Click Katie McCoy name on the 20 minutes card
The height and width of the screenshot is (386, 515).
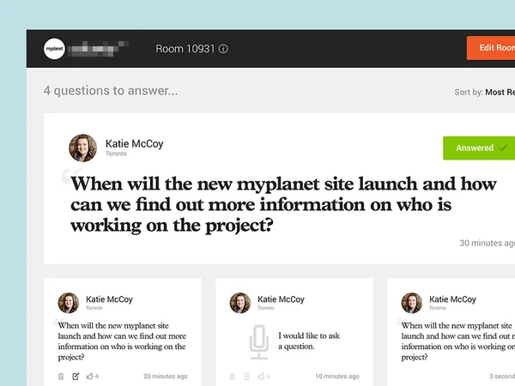point(109,299)
